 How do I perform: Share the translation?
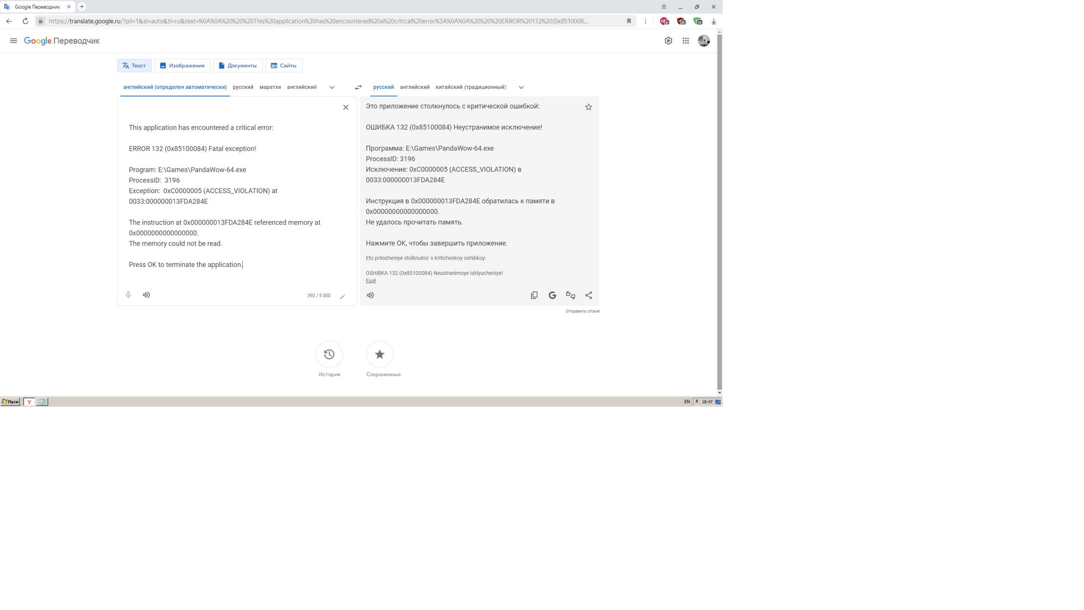coord(589,295)
